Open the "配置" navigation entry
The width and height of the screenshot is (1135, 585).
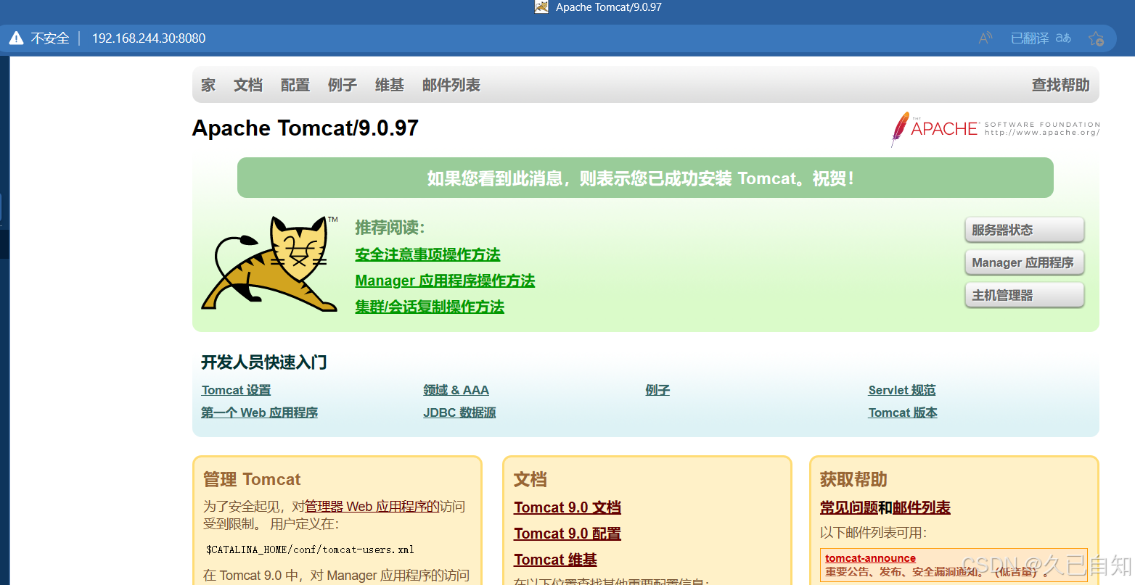[x=295, y=85]
